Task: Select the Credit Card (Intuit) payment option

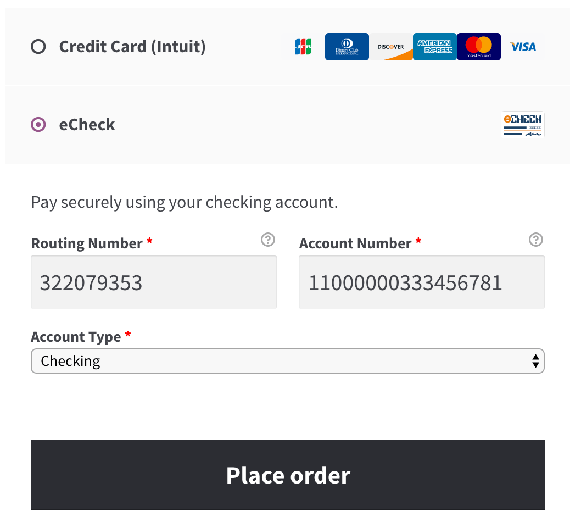Action: tap(38, 47)
